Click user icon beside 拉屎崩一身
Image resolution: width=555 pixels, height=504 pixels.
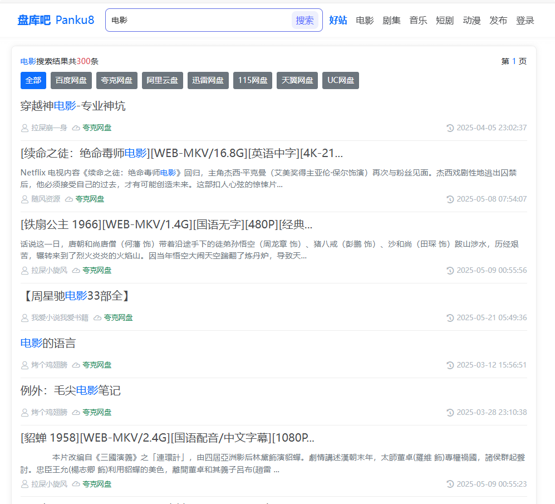[25, 128]
